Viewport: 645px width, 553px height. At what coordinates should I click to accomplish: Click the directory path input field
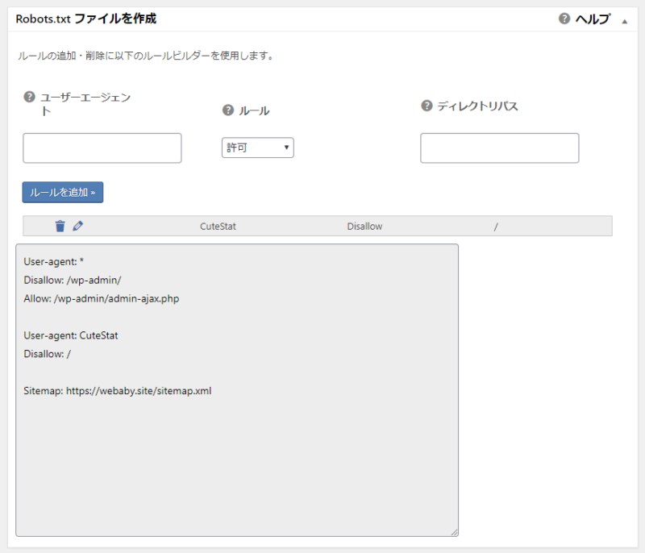[499, 148]
